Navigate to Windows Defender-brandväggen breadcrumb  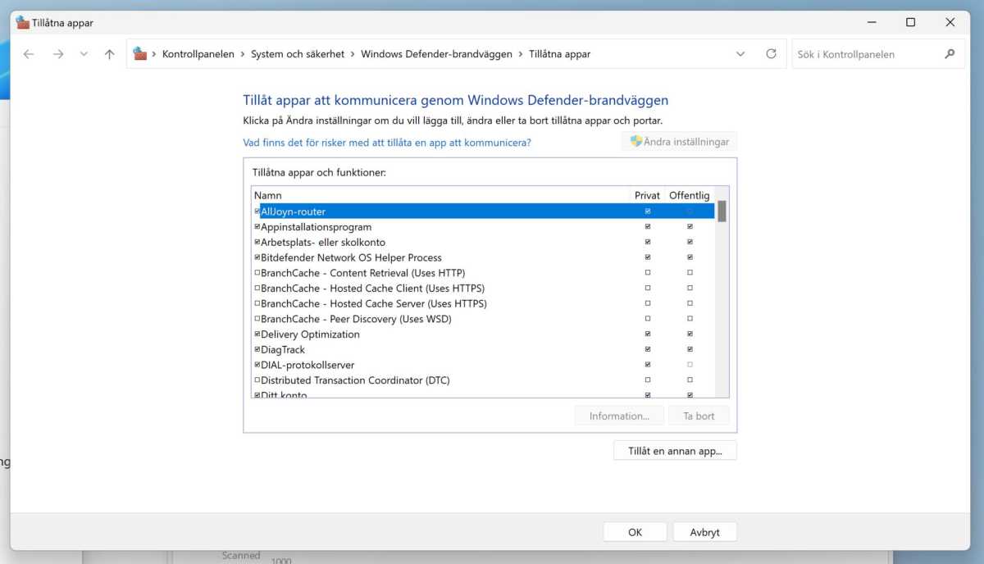click(x=436, y=54)
